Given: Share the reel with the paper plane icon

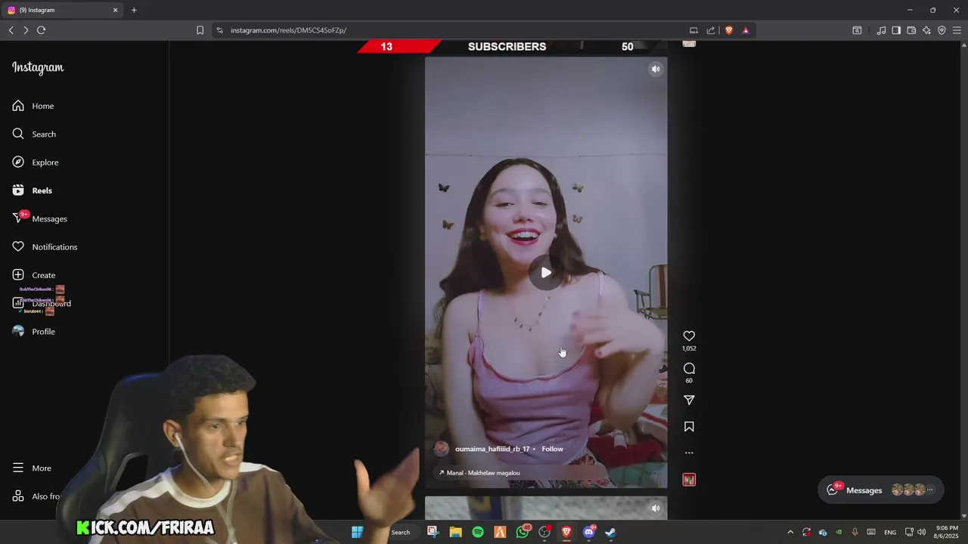Looking at the screenshot, I should point(689,400).
